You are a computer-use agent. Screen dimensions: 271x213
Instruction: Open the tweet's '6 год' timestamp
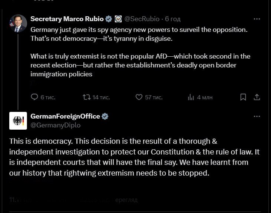pyautogui.click(x=173, y=19)
